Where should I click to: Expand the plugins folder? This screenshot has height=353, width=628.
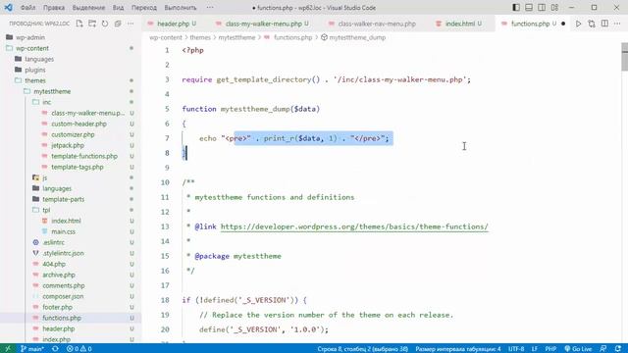coord(35,70)
